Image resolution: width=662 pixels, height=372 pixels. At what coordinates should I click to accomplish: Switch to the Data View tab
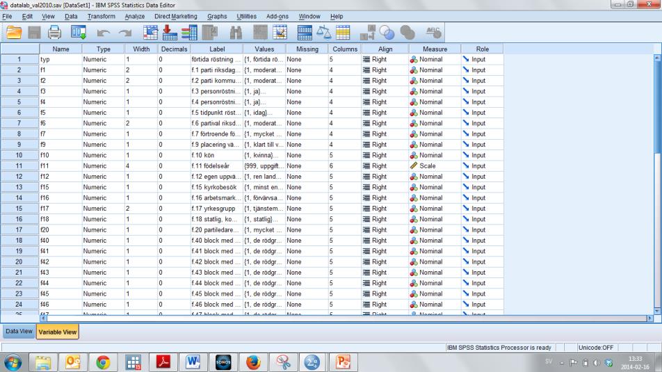[19, 332]
